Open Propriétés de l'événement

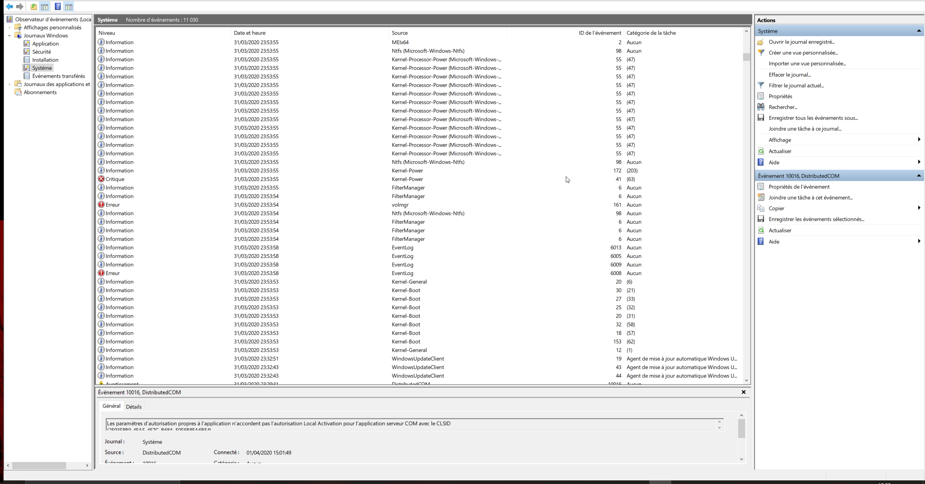799,187
